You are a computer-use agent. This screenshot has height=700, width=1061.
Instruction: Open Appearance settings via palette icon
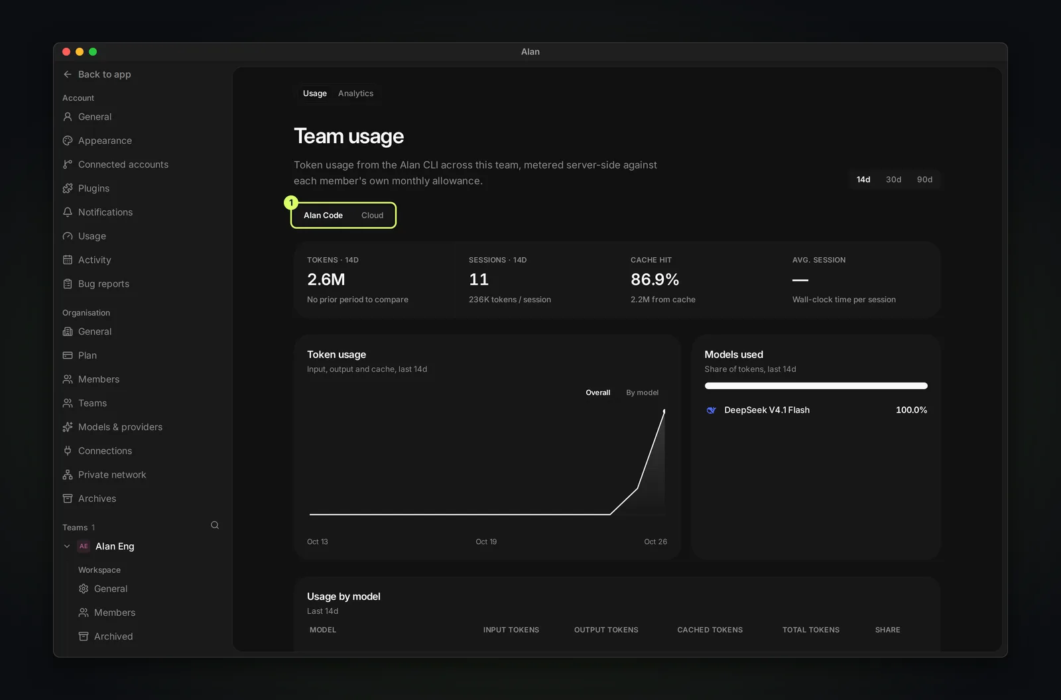pyautogui.click(x=68, y=141)
